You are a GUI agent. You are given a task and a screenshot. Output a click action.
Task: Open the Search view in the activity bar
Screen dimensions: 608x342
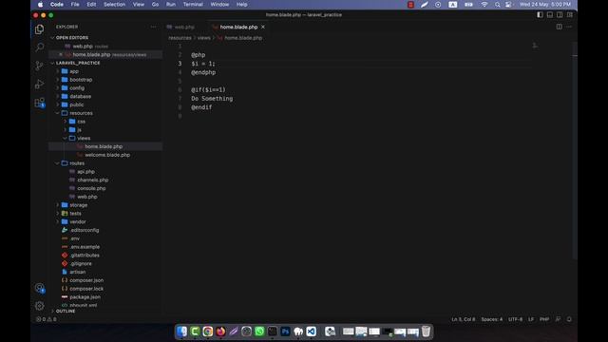pos(39,47)
